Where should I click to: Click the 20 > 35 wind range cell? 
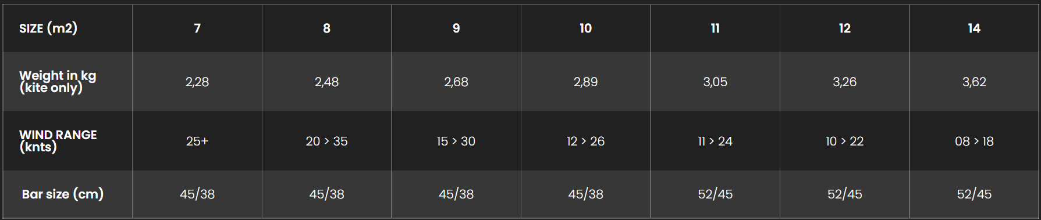point(326,141)
